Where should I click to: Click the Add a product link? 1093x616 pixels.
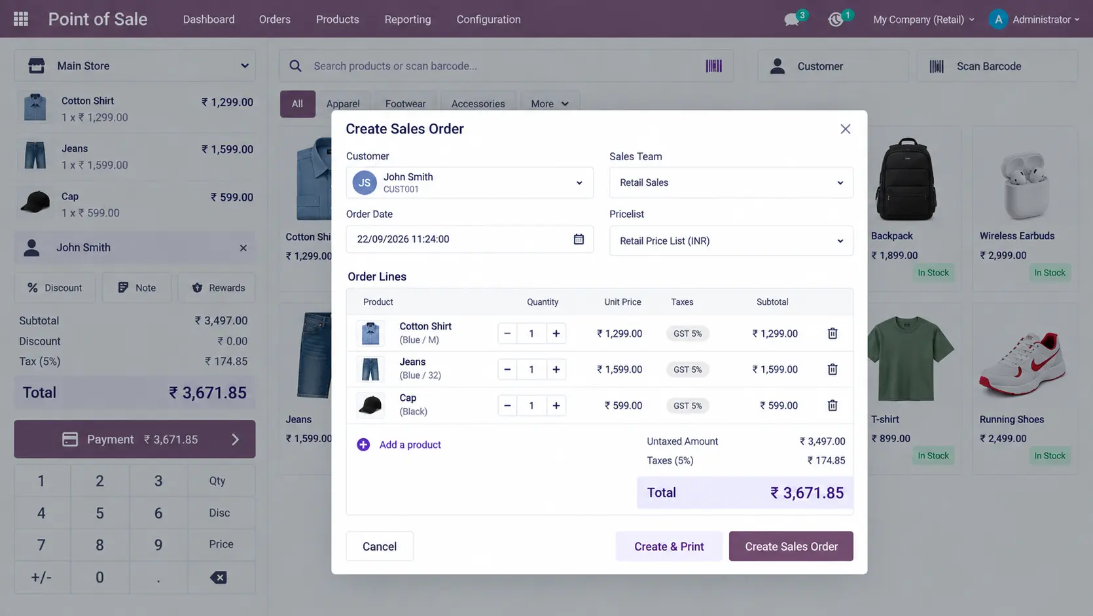click(410, 445)
